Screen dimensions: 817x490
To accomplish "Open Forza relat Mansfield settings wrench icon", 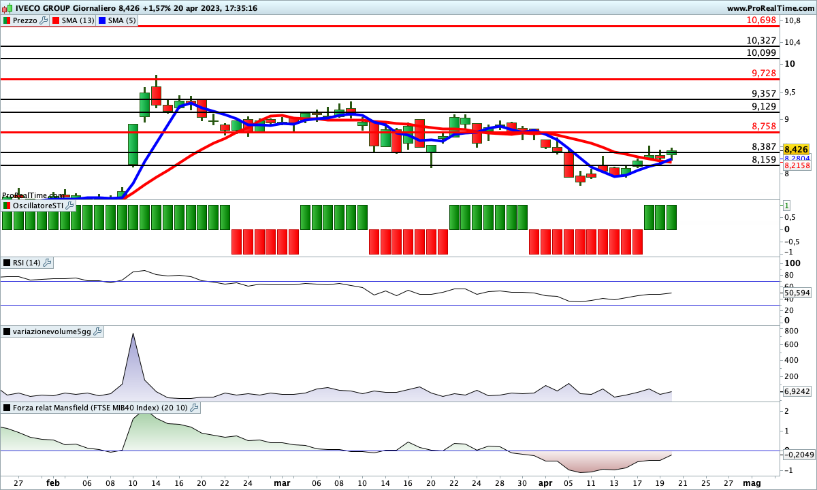I will [x=195, y=408].
